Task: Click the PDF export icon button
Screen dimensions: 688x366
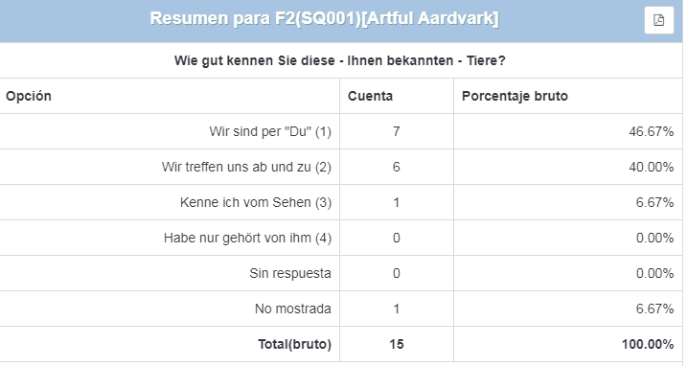Action: tap(658, 20)
